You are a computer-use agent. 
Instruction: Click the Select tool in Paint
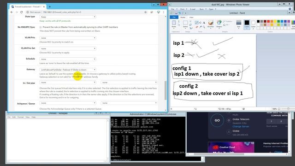pyautogui.click(x=185, y=24)
